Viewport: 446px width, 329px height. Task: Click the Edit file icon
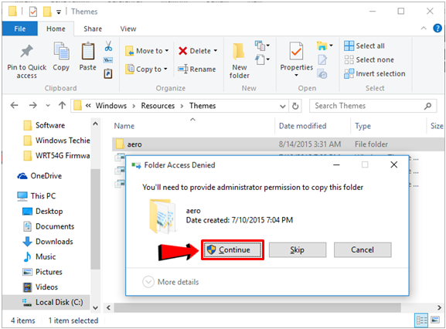tap(322, 59)
